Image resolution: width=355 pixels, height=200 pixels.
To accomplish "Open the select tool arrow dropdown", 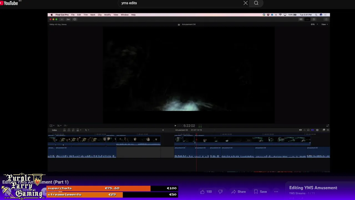I will [x=87, y=130].
